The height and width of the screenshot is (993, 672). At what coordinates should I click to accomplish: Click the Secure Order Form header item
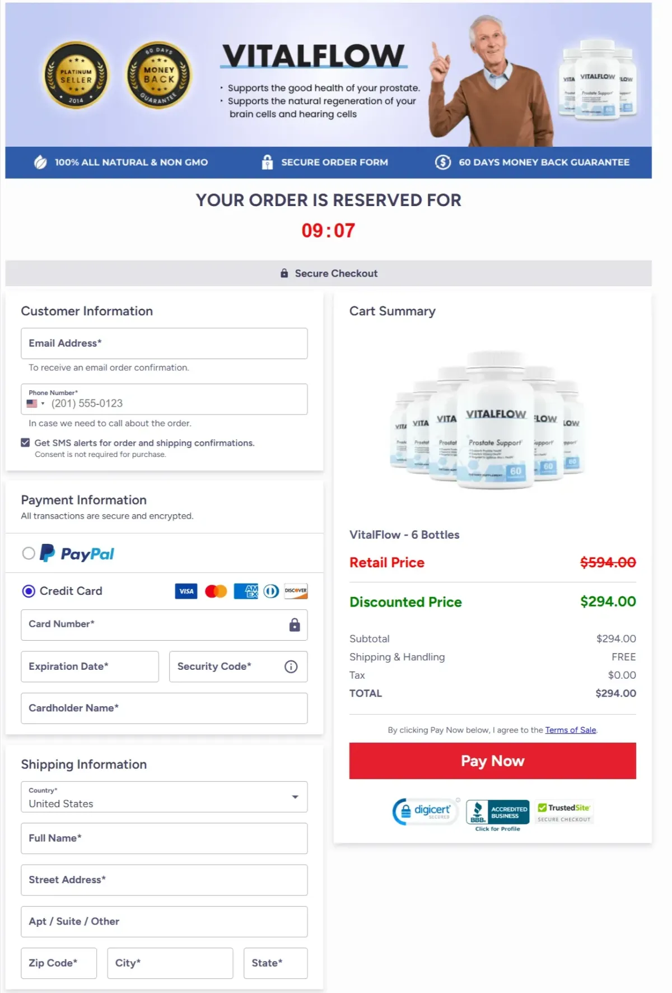coord(325,162)
